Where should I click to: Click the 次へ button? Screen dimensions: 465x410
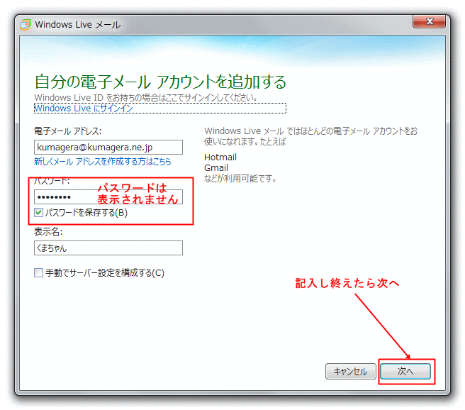click(x=405, y=372)
